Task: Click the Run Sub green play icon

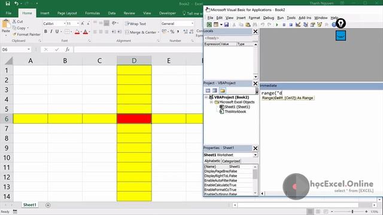Action: point(276,24)
